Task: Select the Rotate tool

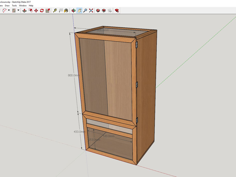Action: click(x=42, y=10)
